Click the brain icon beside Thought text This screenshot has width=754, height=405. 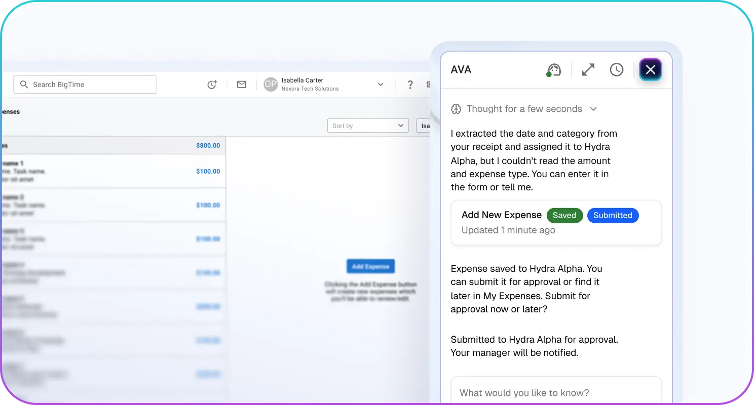coord(456,109)
